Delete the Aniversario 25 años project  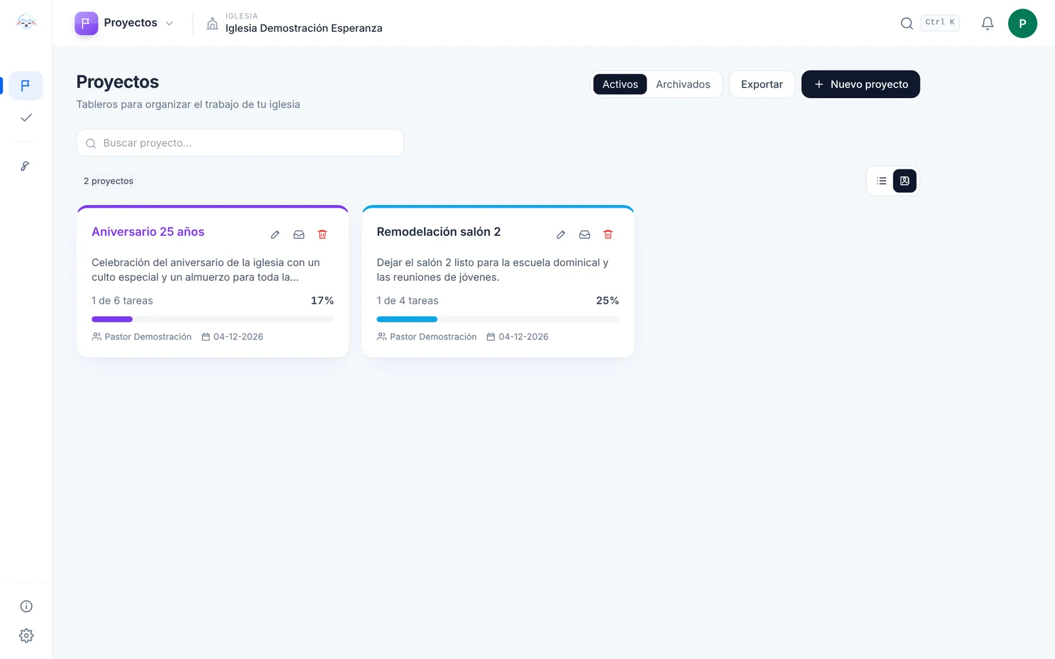pos(322,235)
